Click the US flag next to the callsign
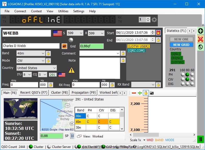The image size is (205, 150). click(57, 33)
